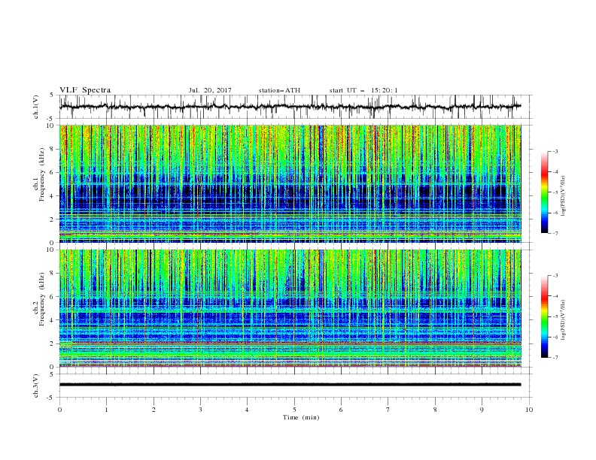Select the date text "Jul. 20, 2017"

click(210, 90)
